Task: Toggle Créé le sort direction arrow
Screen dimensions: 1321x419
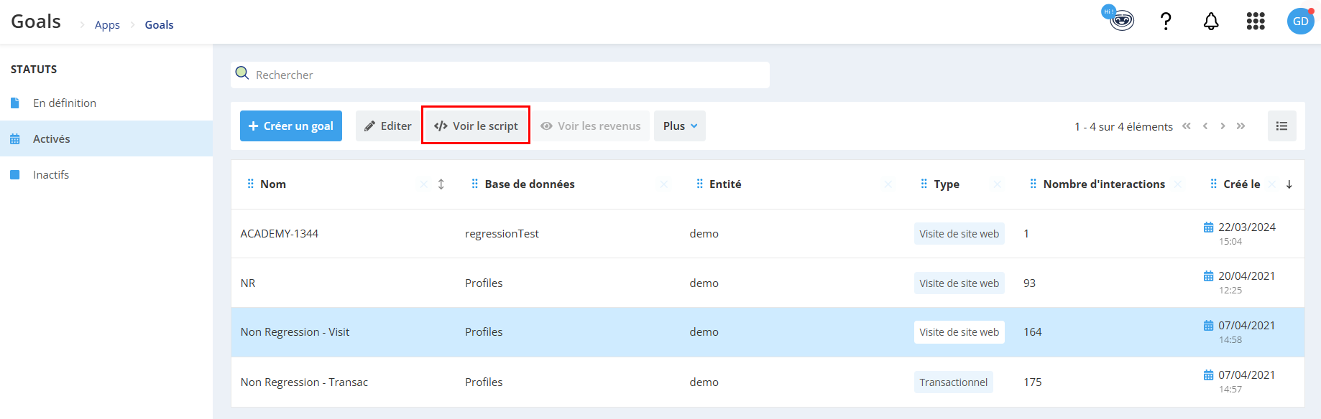Action: pyautogui.click(x=1289, y=184)
